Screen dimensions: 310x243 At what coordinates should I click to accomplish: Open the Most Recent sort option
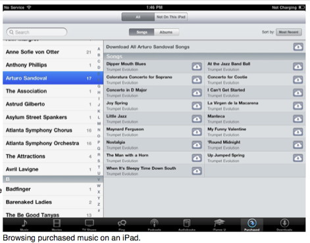pyautogui.click(x=289, y=32)
